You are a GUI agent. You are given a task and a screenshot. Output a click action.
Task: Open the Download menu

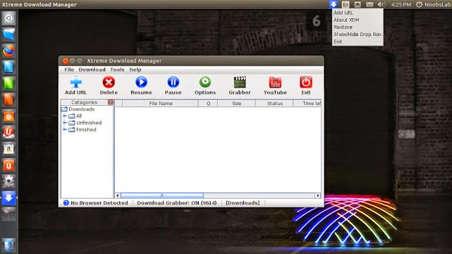(92, 70)
